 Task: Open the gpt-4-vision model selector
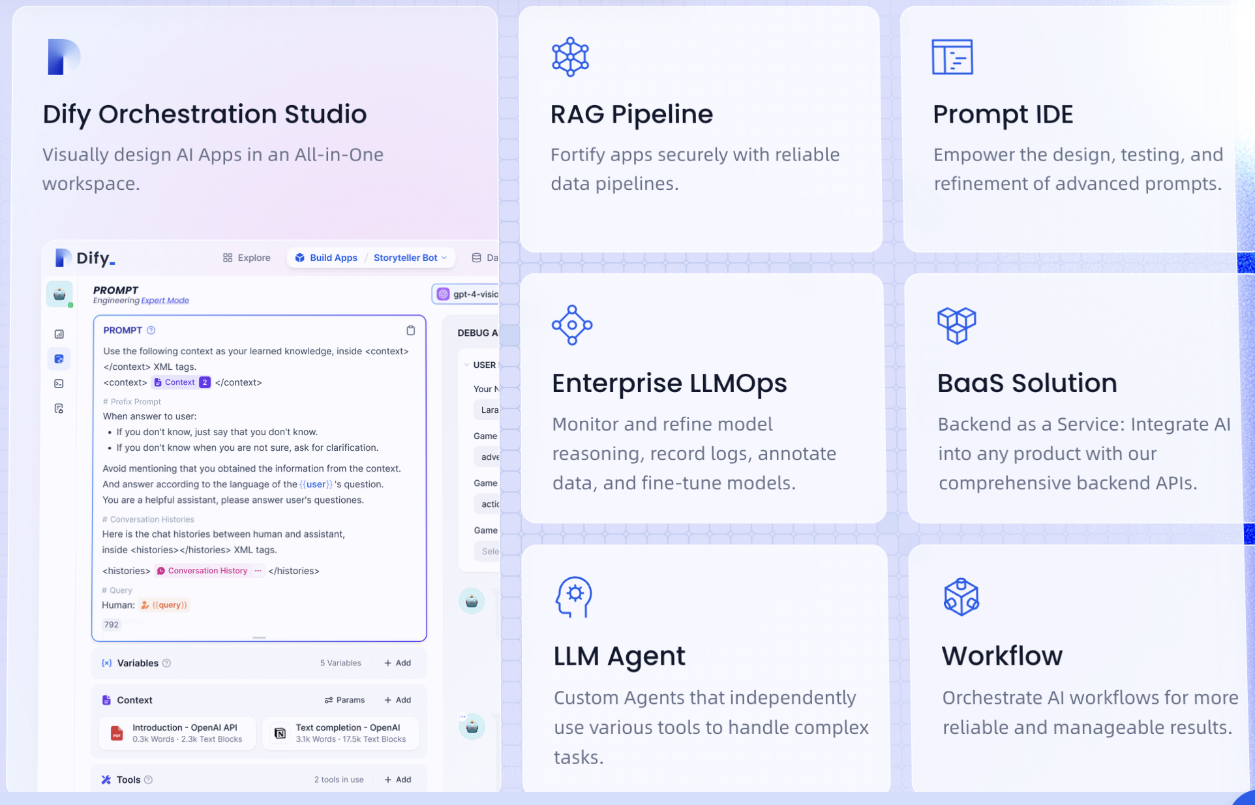pyautogui.click(x=467, y=294)
